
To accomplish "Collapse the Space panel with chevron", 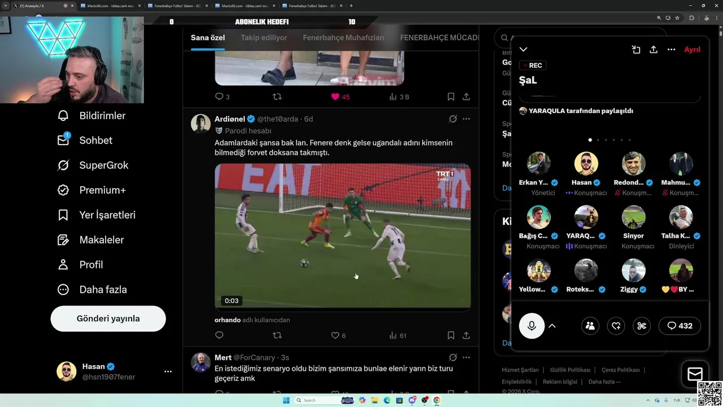I will (x=524, y=50).
